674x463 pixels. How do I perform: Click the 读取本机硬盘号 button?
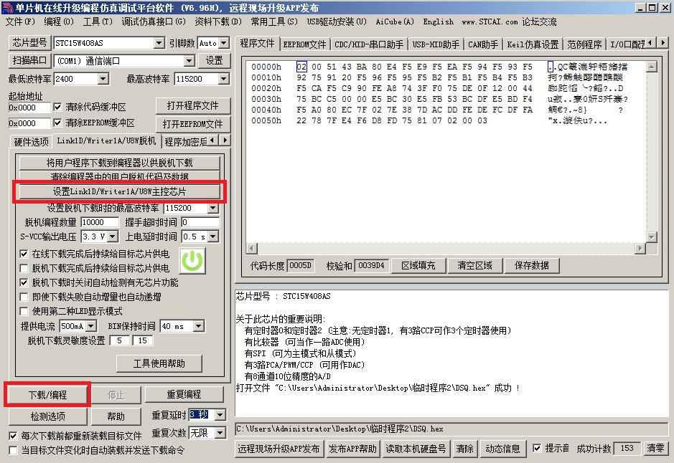click(x=416, y=449)
